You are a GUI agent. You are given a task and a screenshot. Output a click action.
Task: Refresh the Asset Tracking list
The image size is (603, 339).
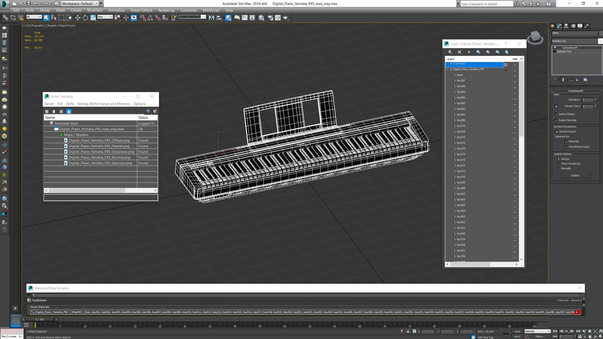pyautogui.click(x=47, y=111)
